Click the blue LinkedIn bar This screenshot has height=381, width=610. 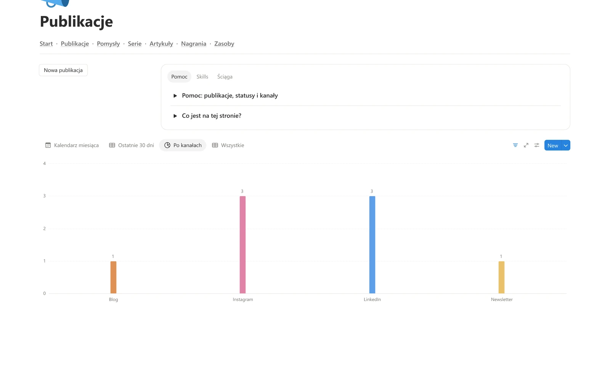pos(372,245)
